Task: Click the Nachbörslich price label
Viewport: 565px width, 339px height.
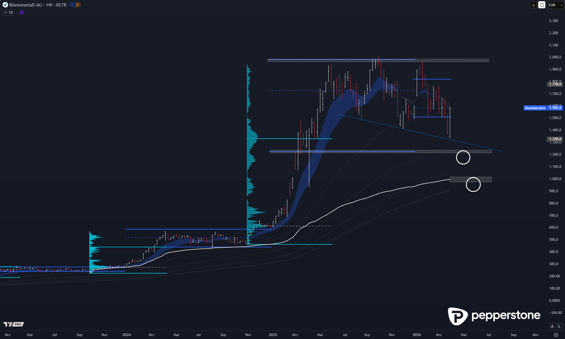Action: (535, 108)
